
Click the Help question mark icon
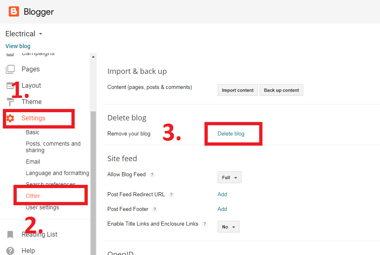pyautogui.click(x=10, y=251)
